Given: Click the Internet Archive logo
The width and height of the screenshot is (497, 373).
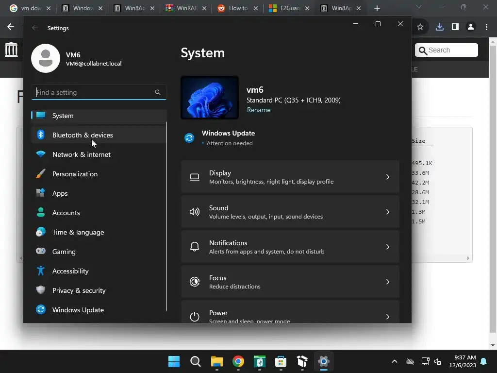Looking at the screenshot, I should click(x=12, y=50).
